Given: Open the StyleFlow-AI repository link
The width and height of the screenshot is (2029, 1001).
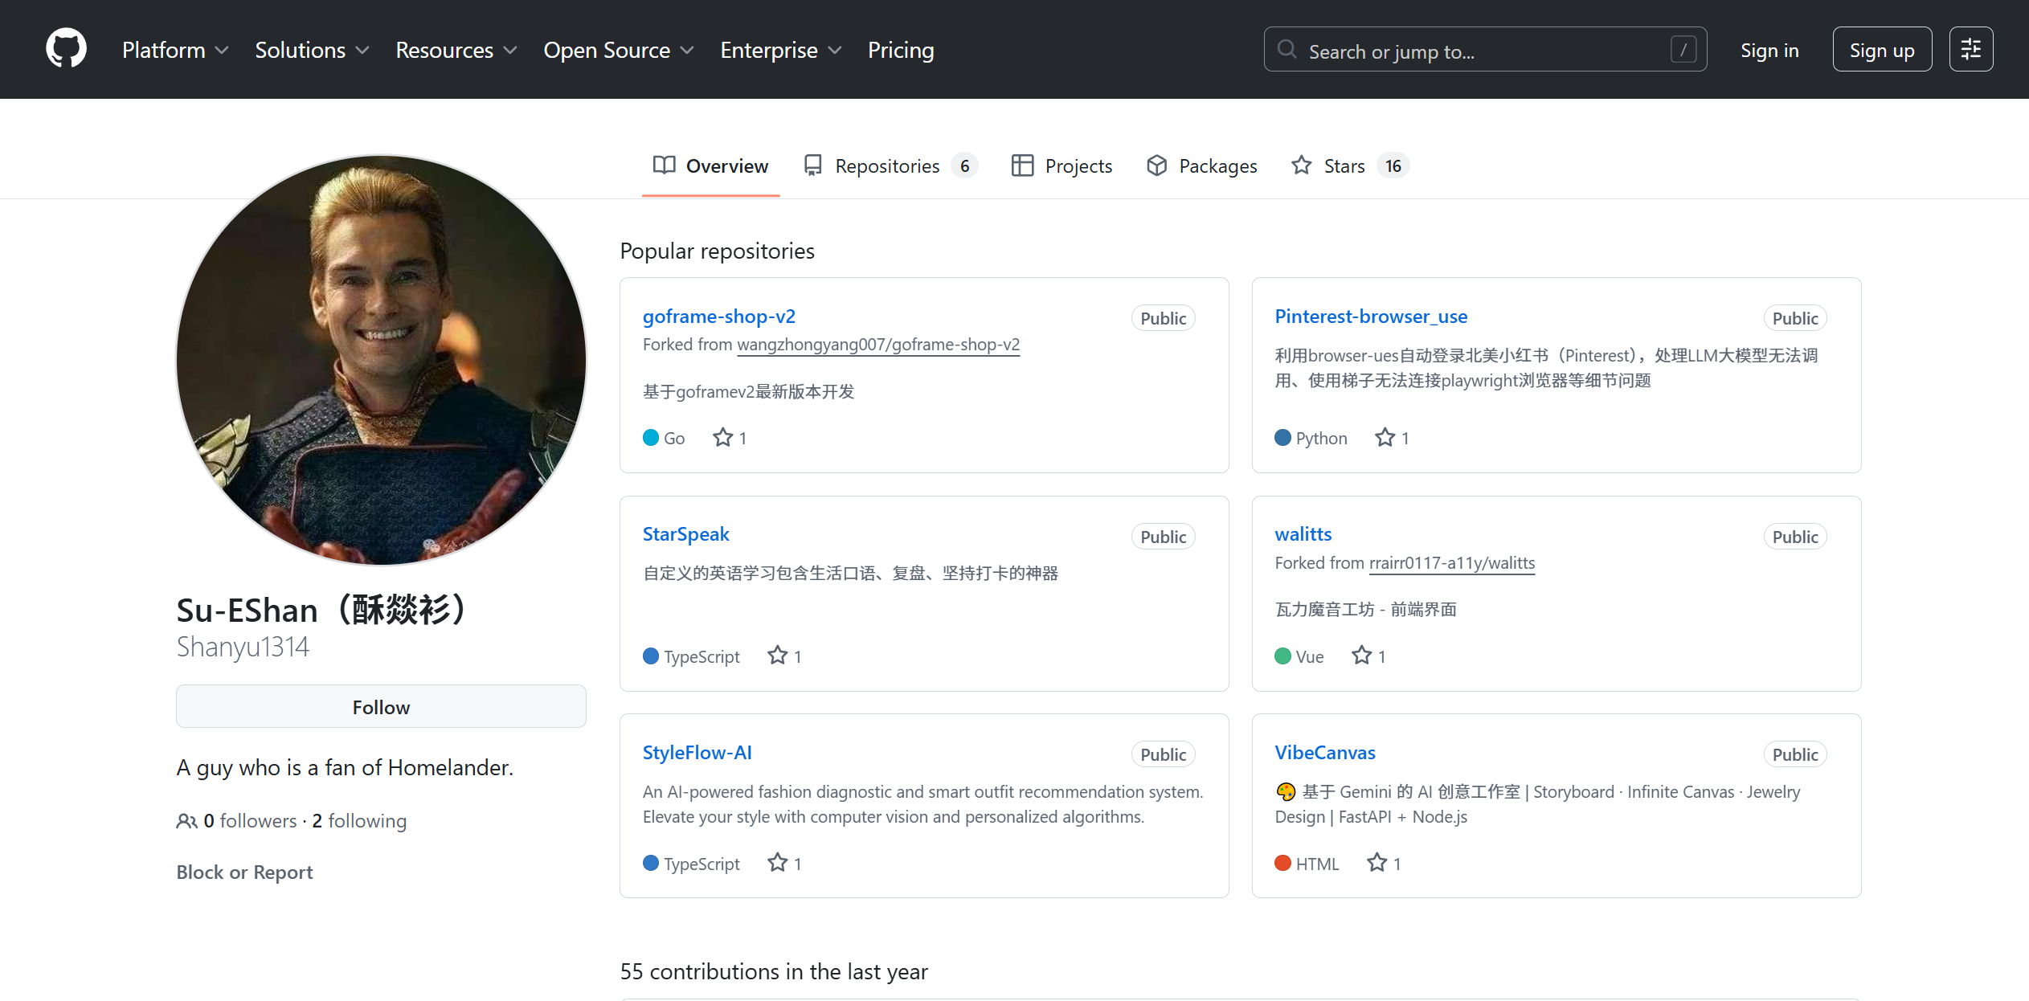Looking at the screenshot, I should tap(697, 753).
